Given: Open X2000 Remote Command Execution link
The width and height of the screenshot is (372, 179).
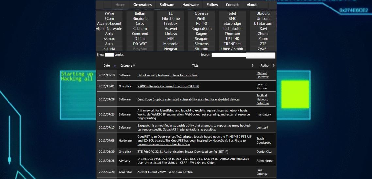Looking at the screenshot, I should point(163,86).
